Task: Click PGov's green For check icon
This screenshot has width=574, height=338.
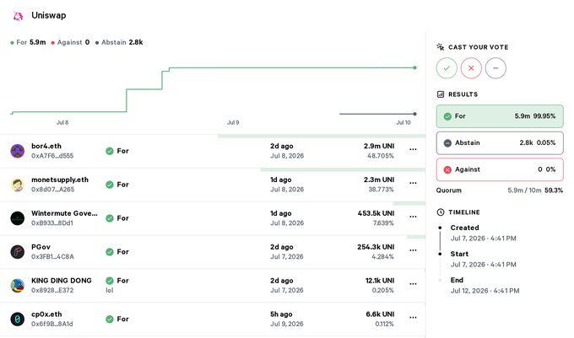Action: [110, 252]
